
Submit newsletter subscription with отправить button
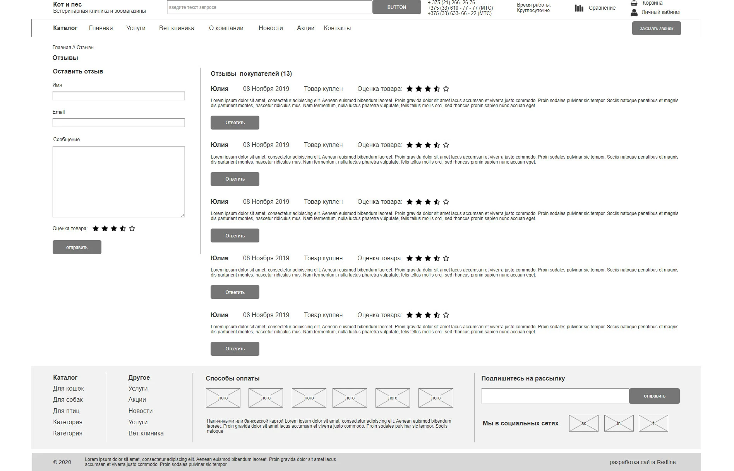click(654, 396)
